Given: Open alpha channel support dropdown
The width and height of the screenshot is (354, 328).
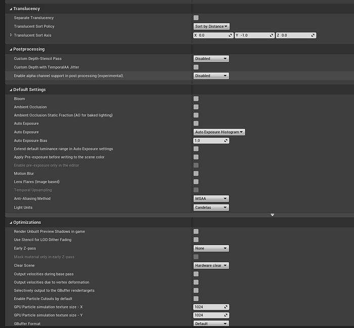Looking at the screenshot, I should tap(211, 76).
